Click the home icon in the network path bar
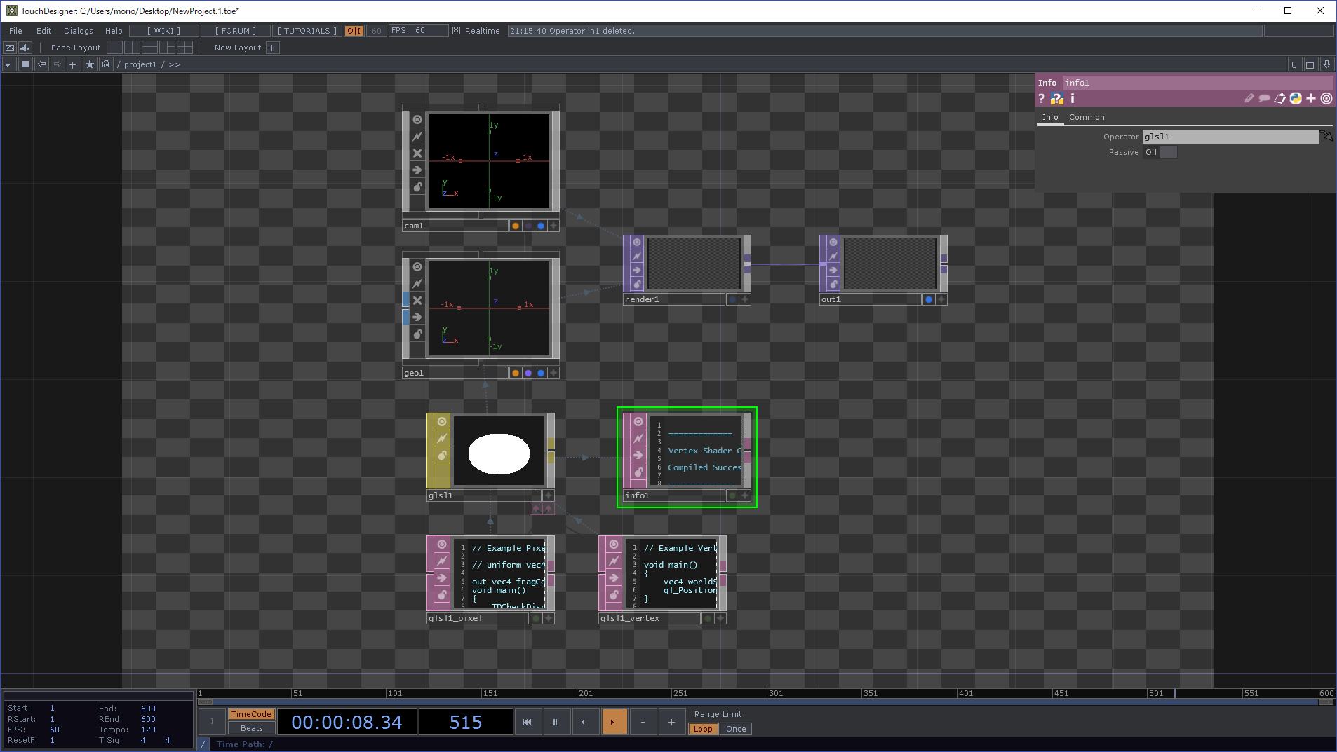 point(105,64)
